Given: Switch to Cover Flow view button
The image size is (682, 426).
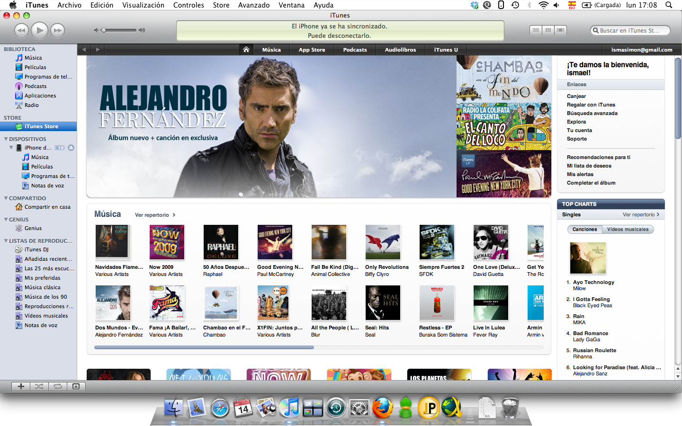Looking at the screenshot, I should pyautogui.click(x=560, y=30).
